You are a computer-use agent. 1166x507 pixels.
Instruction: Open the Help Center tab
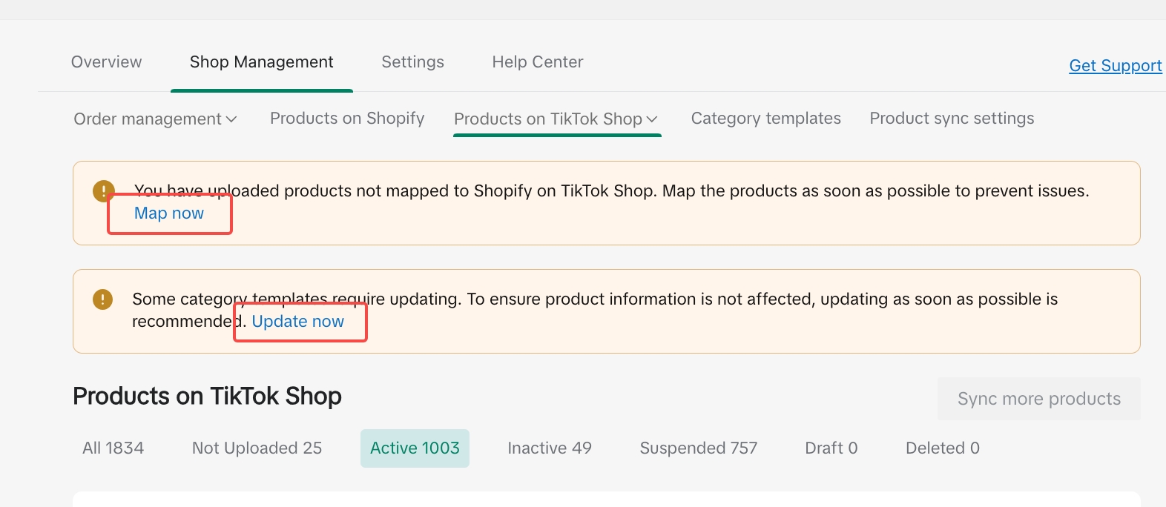(x=537, y=62)
